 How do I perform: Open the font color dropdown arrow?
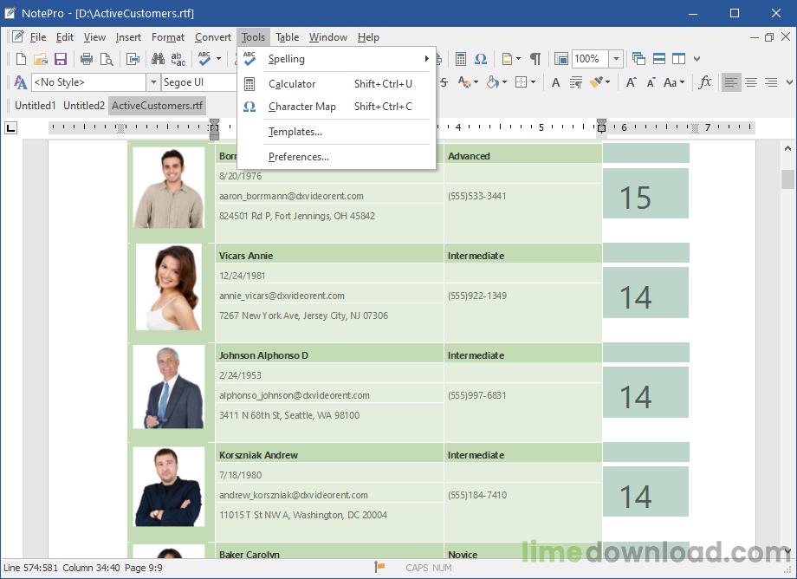[476, 82]
